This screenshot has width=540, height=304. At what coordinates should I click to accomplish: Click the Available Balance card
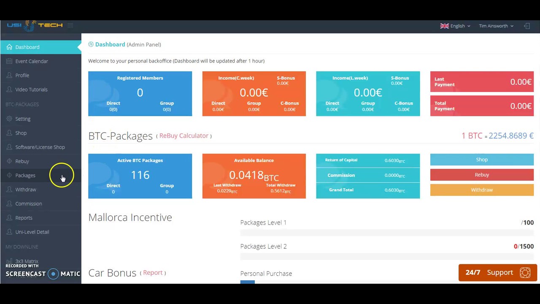pos(254,176)
